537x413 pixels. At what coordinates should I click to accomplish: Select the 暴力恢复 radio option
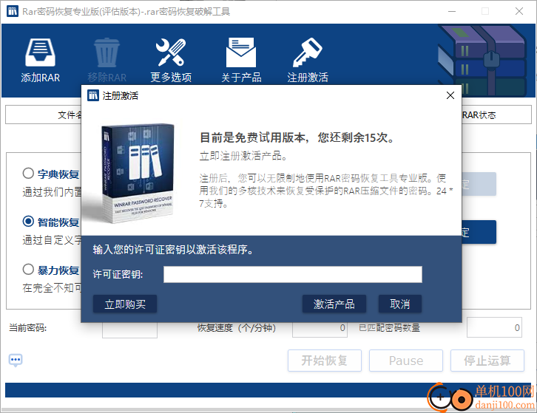28,269
